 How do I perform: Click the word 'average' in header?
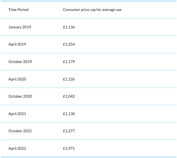click(x=109, y=10)
